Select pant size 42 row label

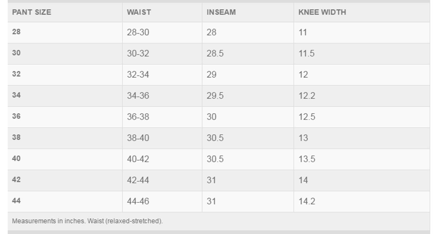tap(16, 180)
